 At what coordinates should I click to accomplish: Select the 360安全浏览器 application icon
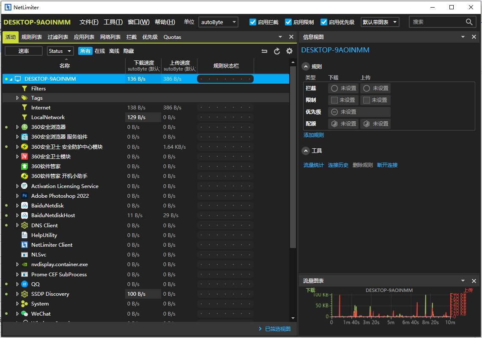25,127
